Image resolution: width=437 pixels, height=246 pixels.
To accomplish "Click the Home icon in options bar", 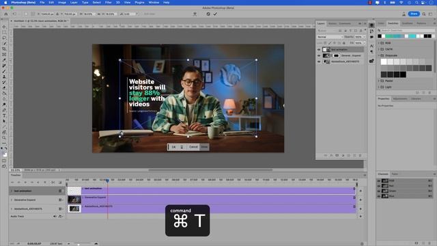I will tap(6, 14).
